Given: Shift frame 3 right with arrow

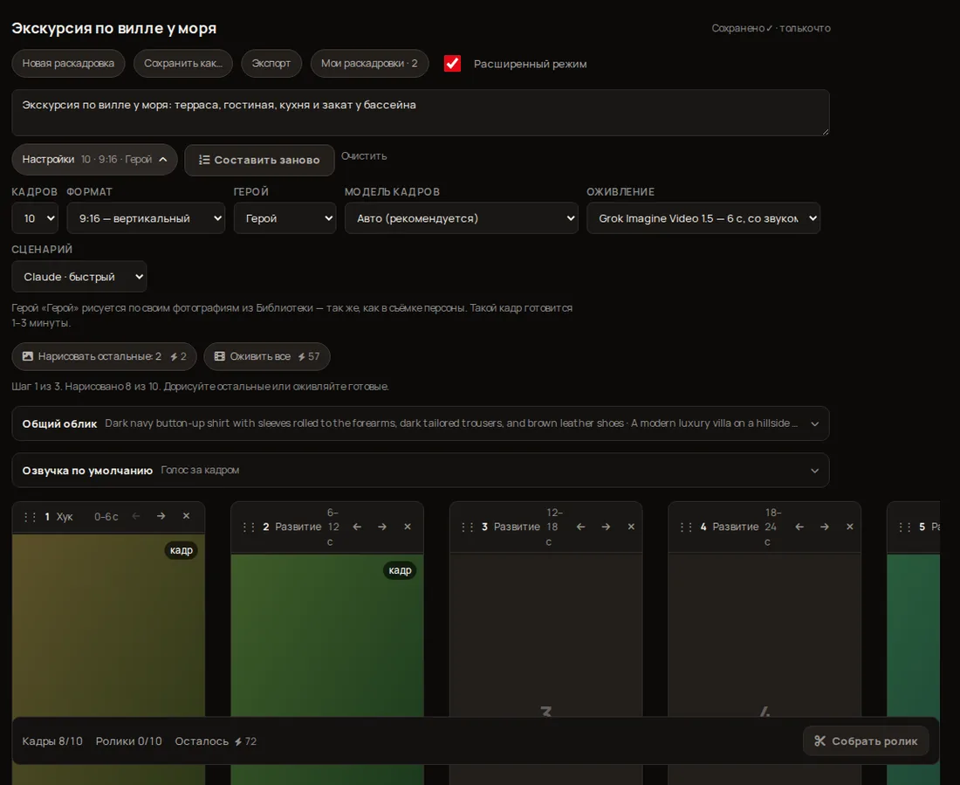Looking at the screenshot, I should coord(606,527).
